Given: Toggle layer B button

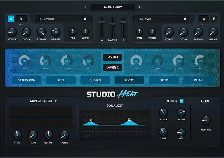Looking at the screenshot, I should pyautogui.click(x=214, y=19).
